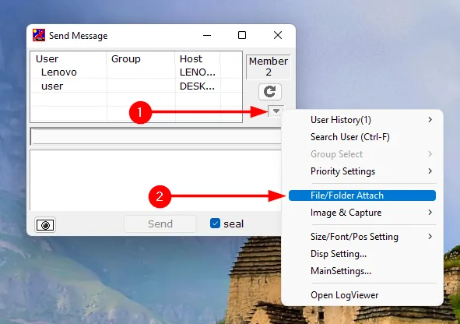The height and width of the screenshot is (324, 460).
Task: Click the User column header
Action: point(68,58)
